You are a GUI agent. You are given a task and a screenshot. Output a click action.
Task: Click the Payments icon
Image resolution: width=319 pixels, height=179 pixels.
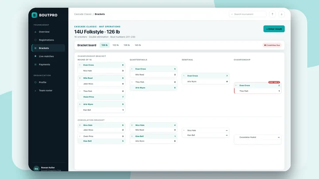(35, 65)
